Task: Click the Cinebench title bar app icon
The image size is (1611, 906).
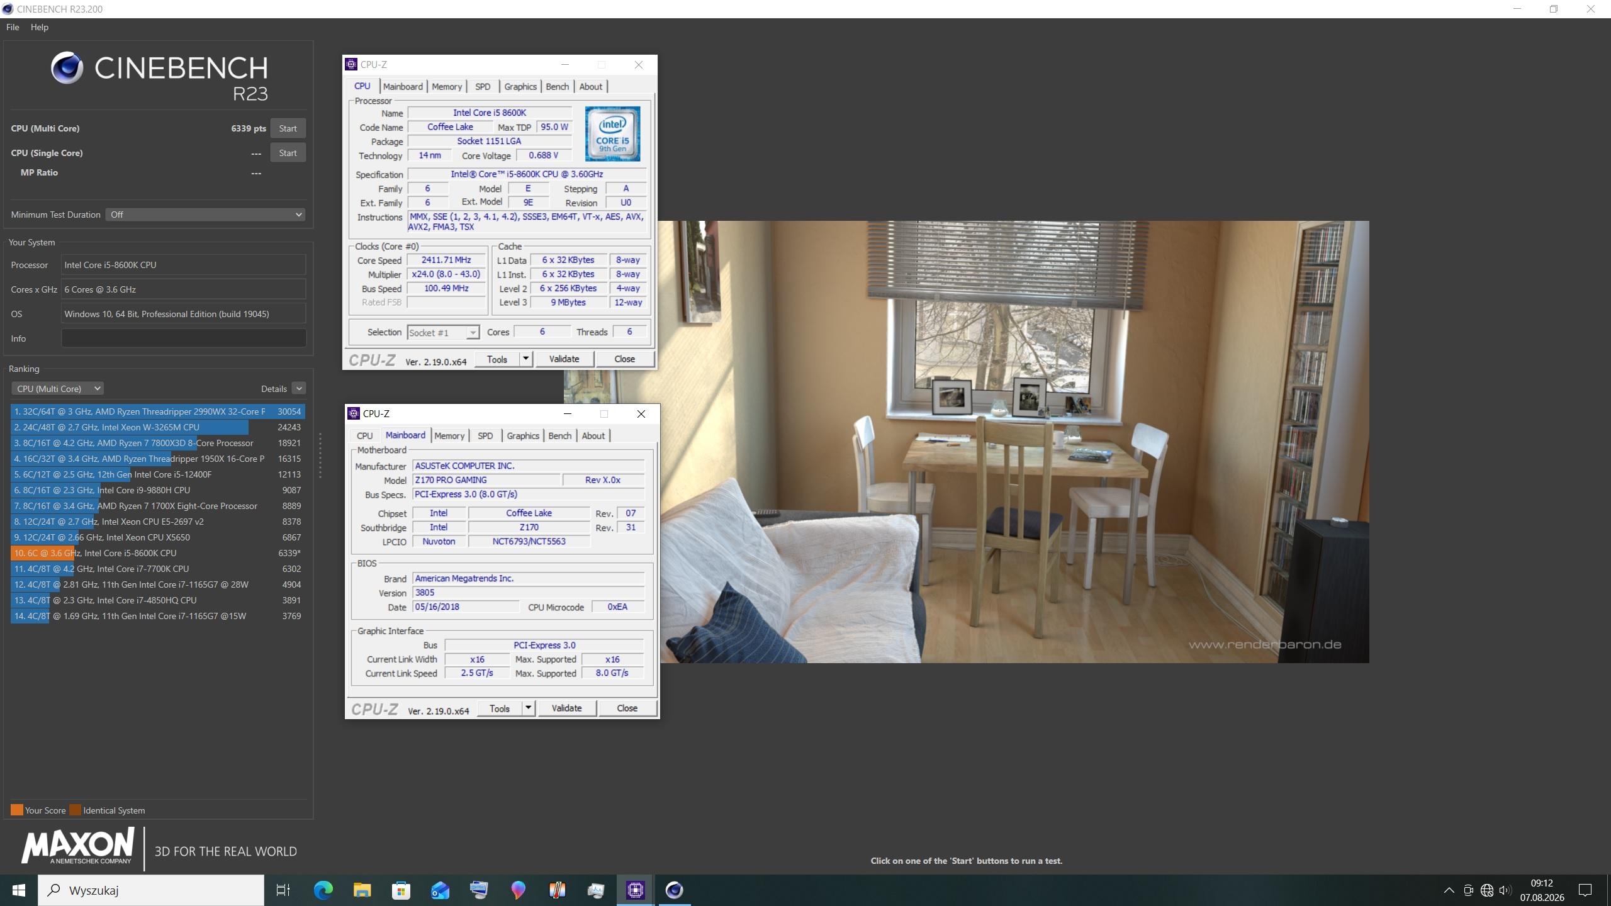Action: pyautogui.click(x=8, y=9)
